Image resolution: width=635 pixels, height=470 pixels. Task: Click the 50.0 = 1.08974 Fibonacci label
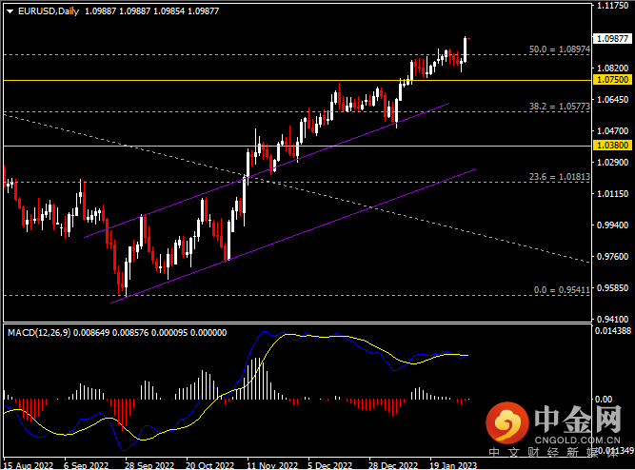[x=554, y=48]
